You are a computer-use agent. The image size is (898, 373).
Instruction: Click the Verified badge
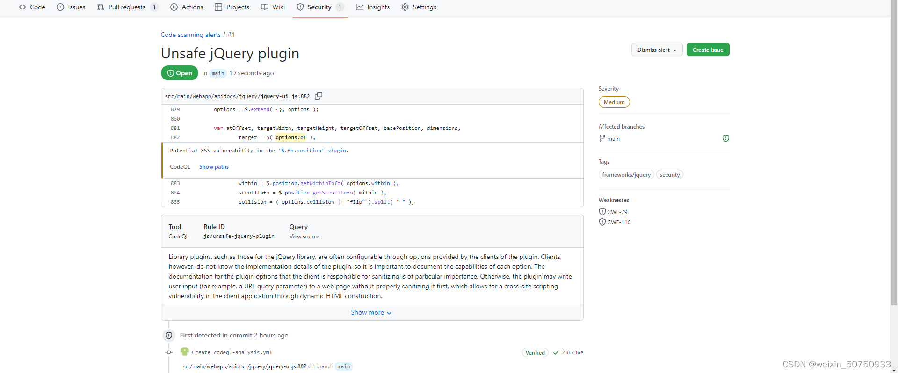pos(535,353)
